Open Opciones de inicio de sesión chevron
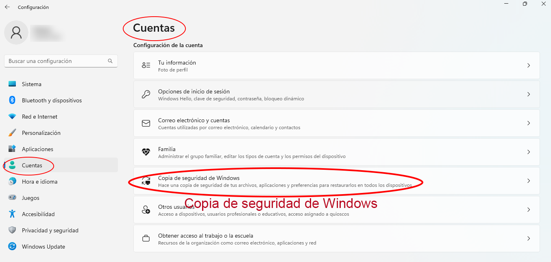 coord(529,94)
